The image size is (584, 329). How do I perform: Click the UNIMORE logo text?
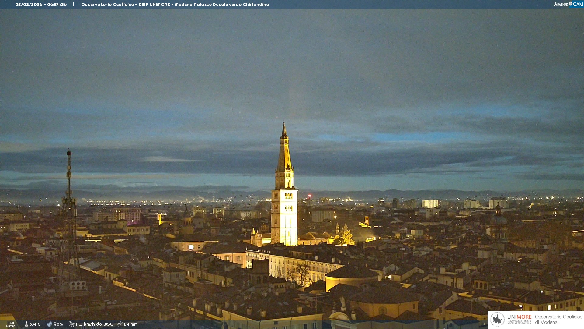click(519, 317)
